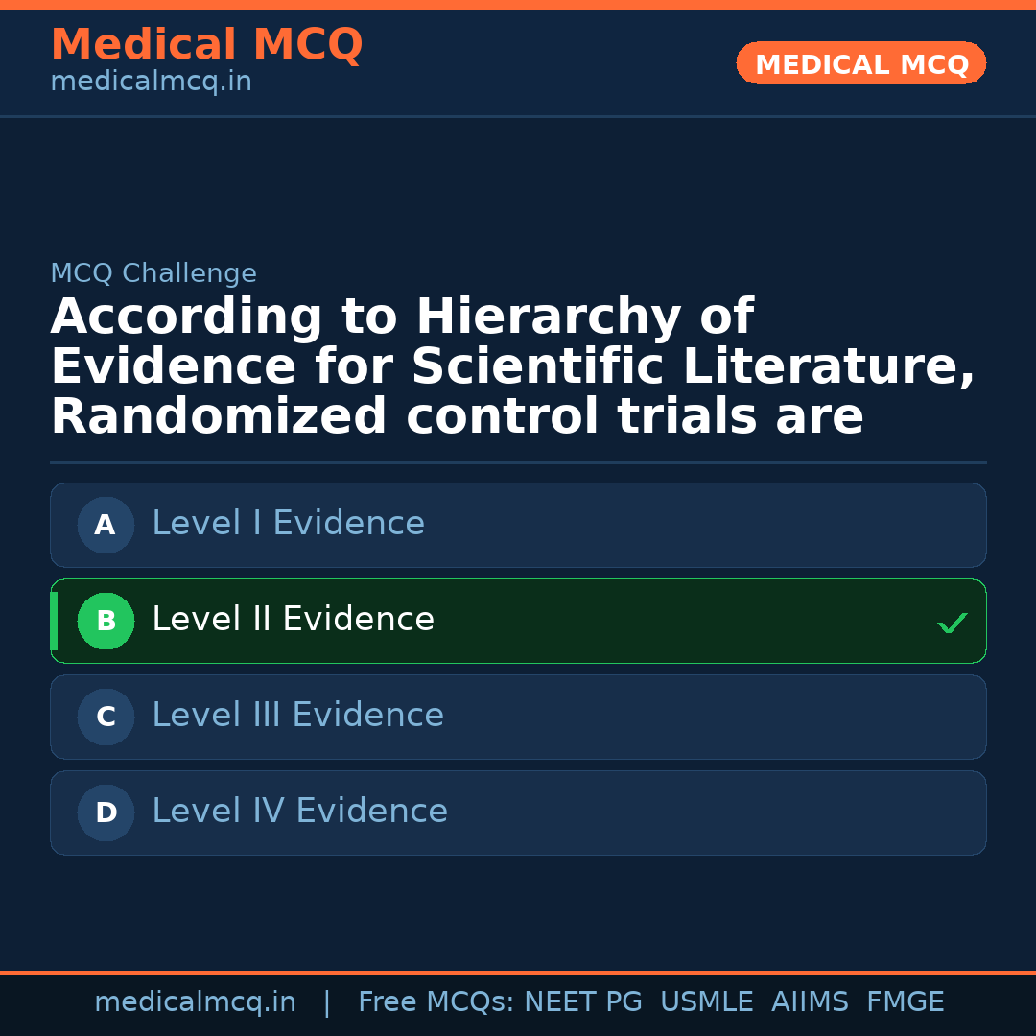Screen dimensions: 1036x1036
Task: Click the Free MCQs footer label
Action: (x=436, y=1002)
